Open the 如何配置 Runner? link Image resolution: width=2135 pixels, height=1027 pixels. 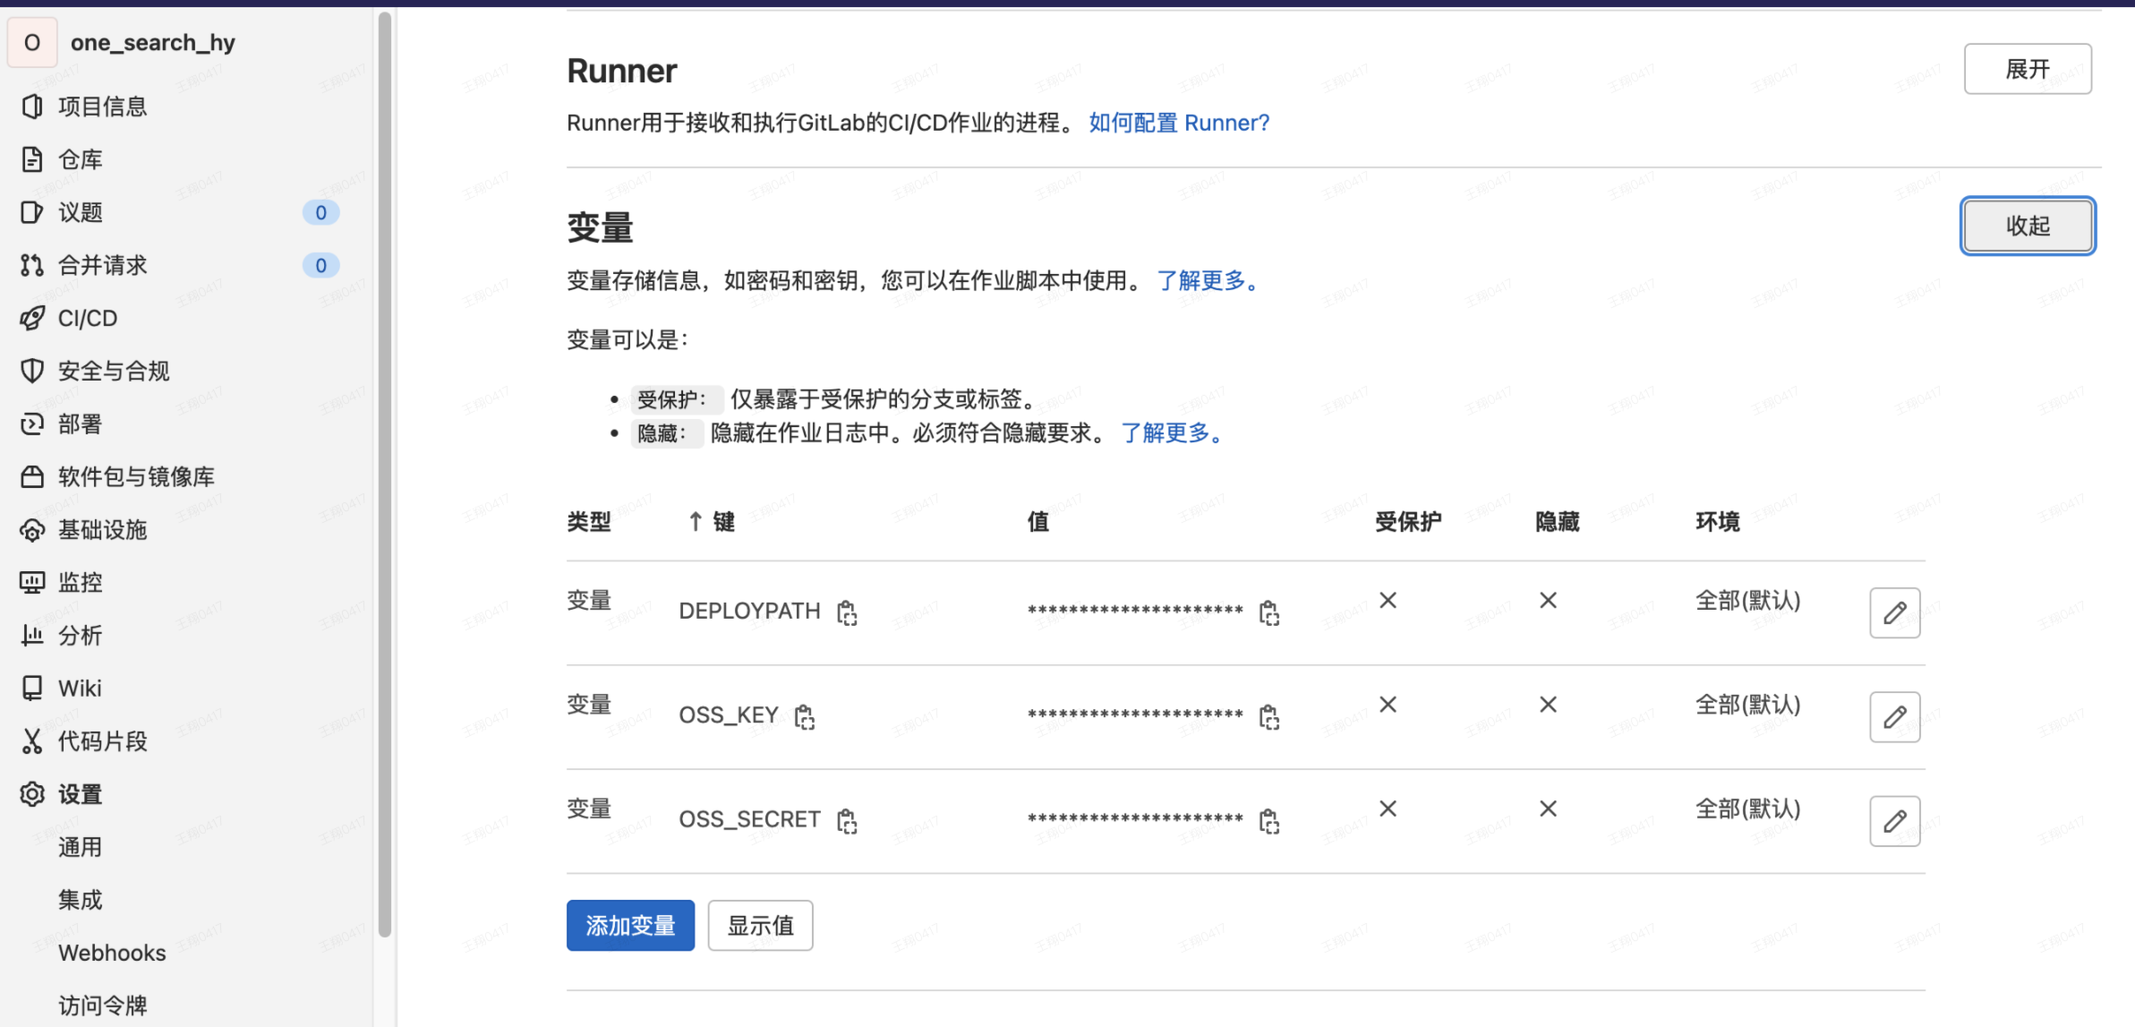1179,123
